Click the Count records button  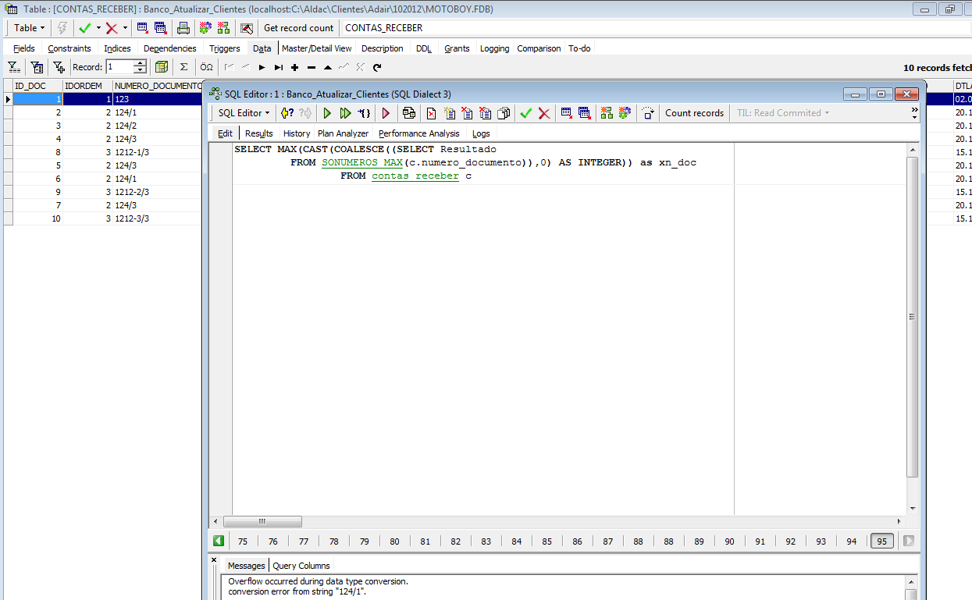click(x=694, y=113)
